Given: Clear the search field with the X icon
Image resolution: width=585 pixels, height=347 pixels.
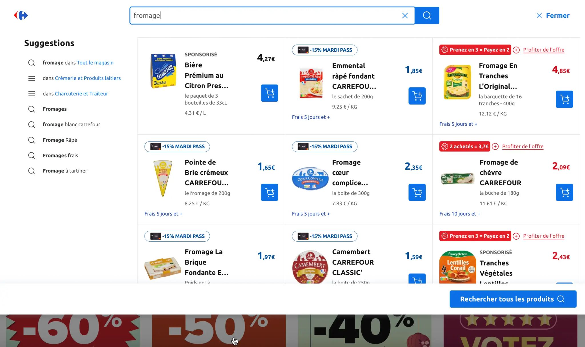Looking at the screenshot, I should [405, 16].
